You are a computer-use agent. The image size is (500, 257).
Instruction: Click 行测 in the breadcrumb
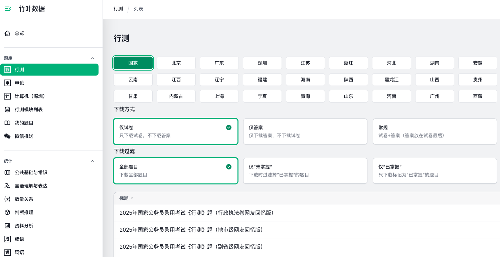click(x=118, y=9)
